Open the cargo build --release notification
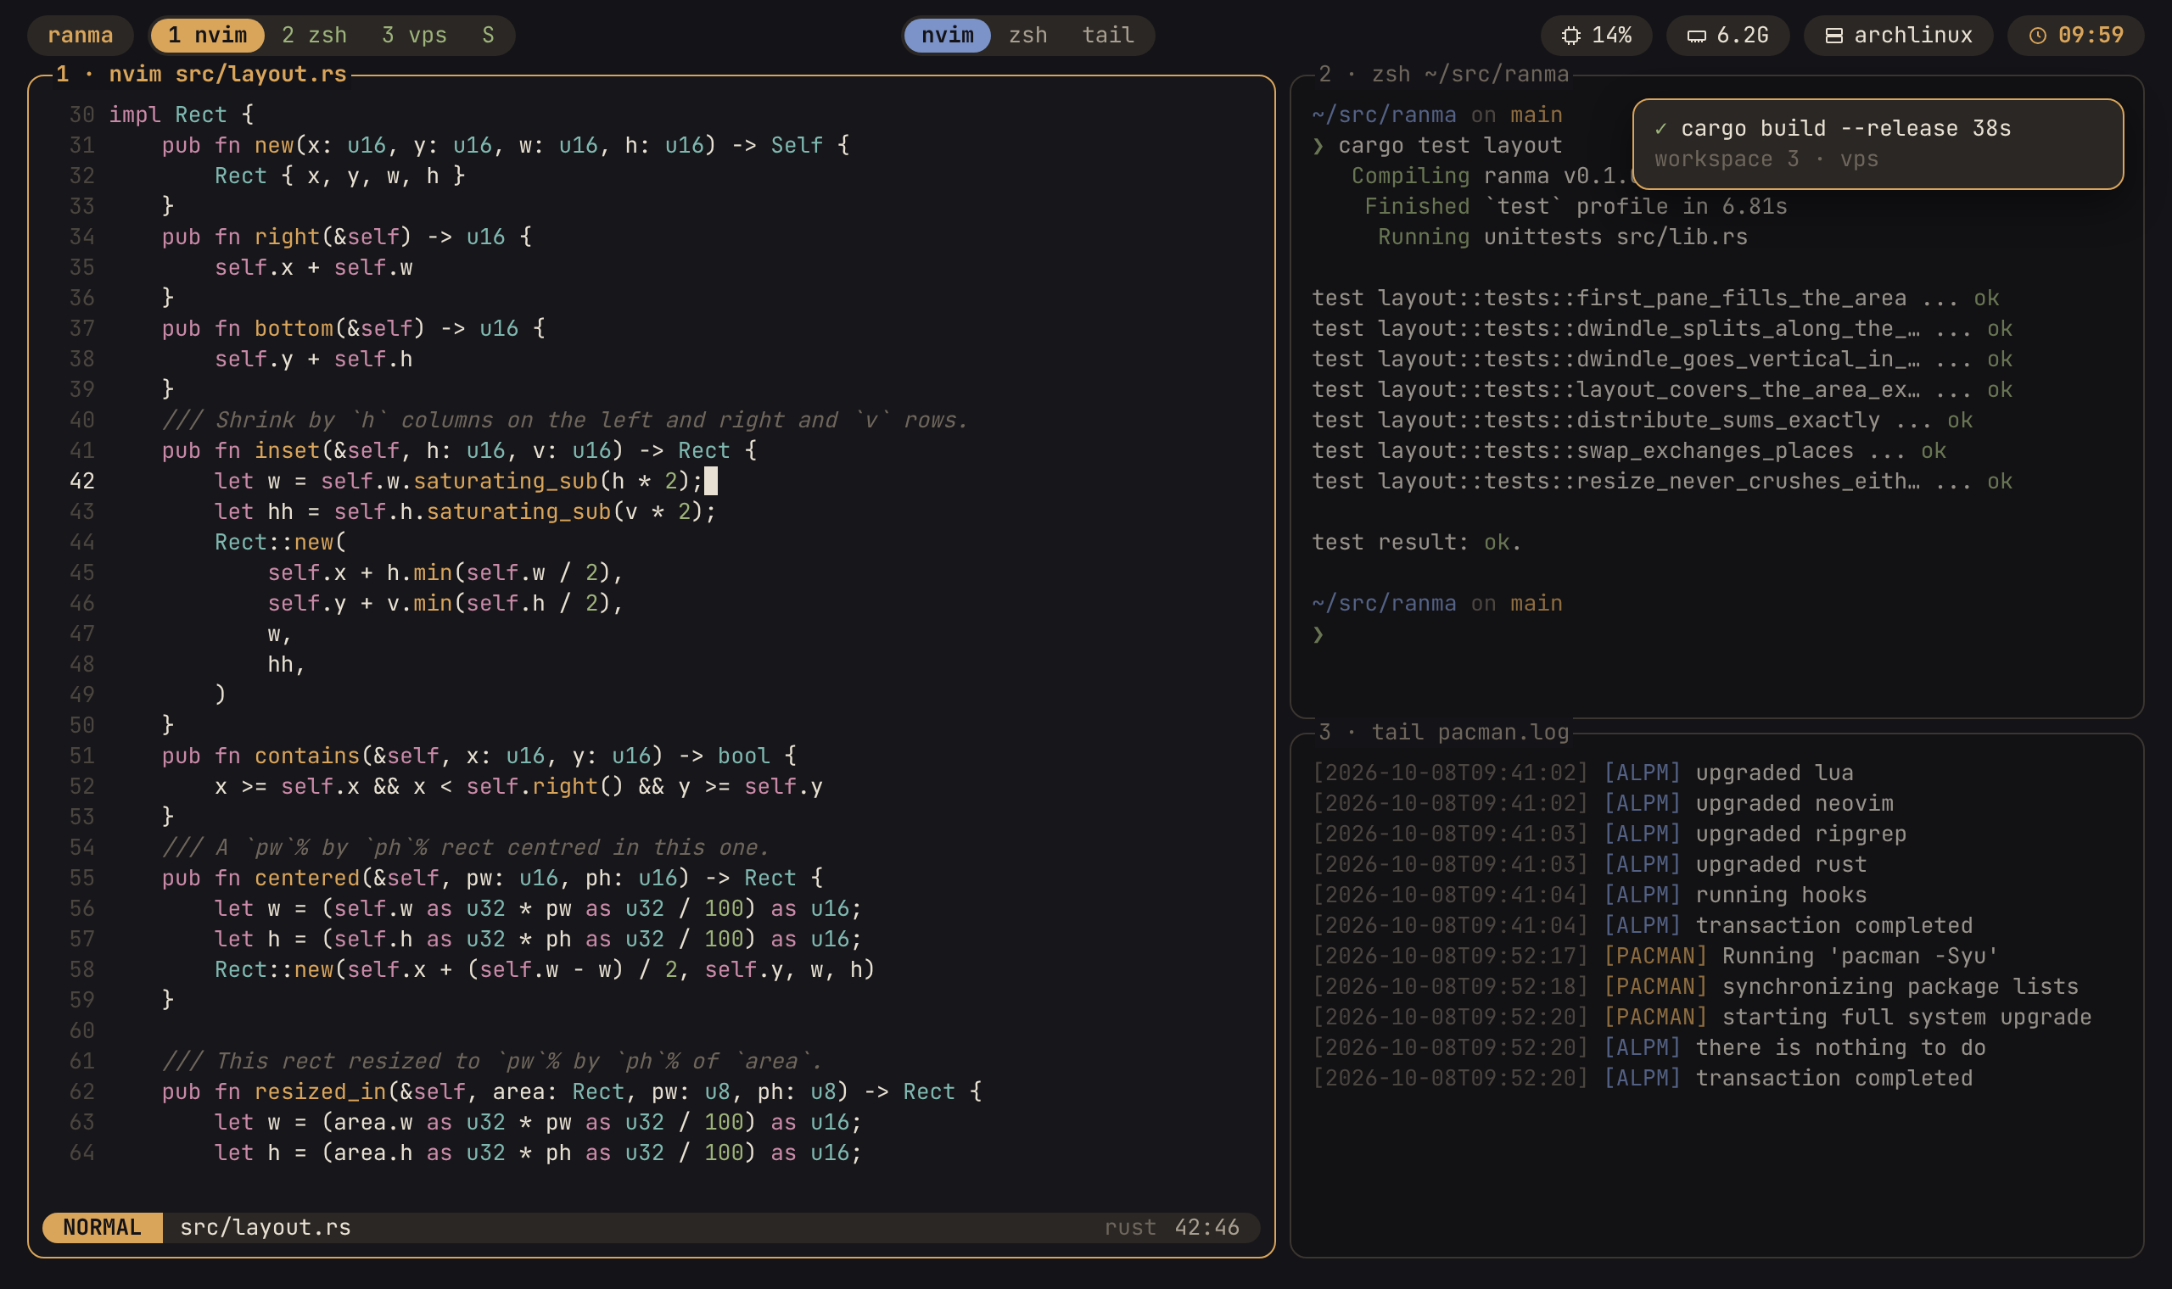This screenshot has height=1289, width=2172. tap(1878, 144)
